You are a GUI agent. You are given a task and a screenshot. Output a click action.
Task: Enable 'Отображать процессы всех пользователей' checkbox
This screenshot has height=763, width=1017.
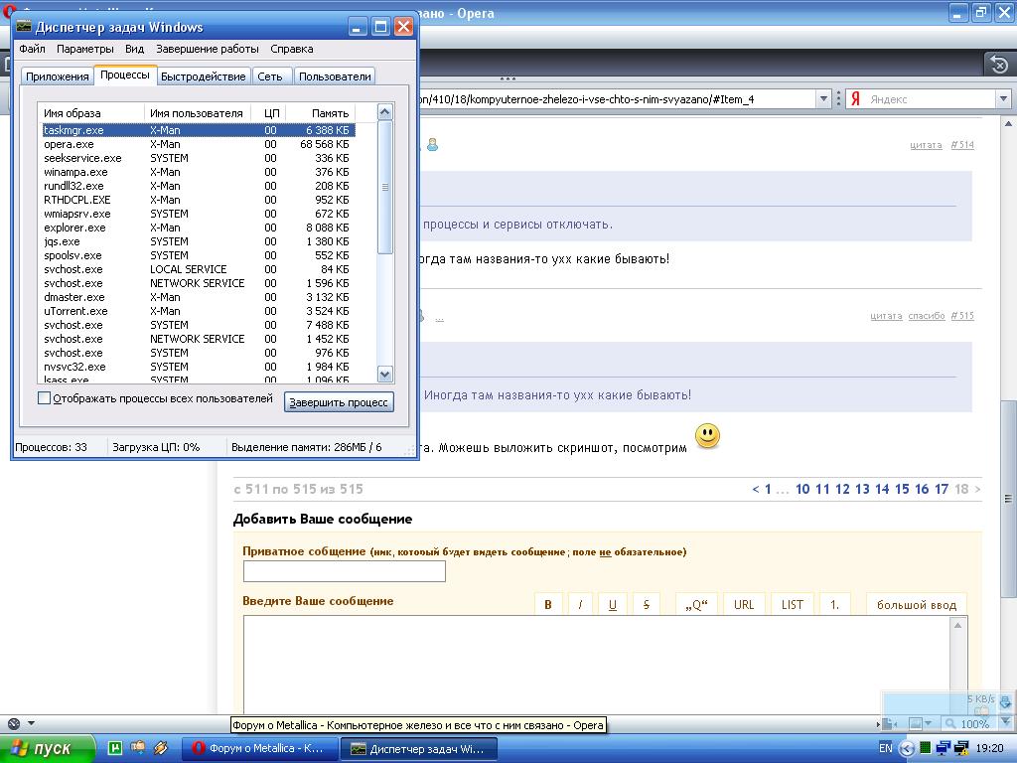[44, 398]
